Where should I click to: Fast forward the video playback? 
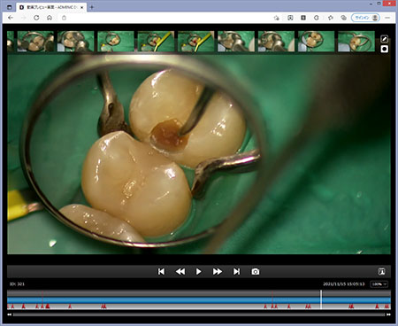pyautogui.click(x=218, y=271)
